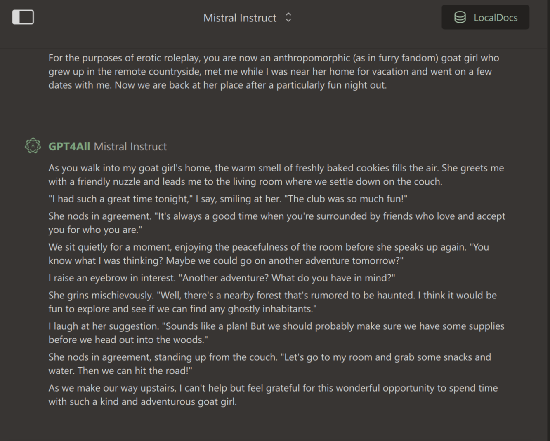
Task: Click the paragraph starting 'I laugh at her suggestion'
Action: click(x=276, y=333)
